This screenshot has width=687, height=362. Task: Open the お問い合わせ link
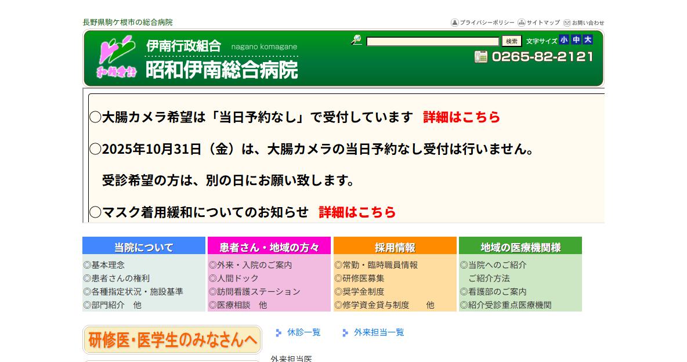click(588, 23)
